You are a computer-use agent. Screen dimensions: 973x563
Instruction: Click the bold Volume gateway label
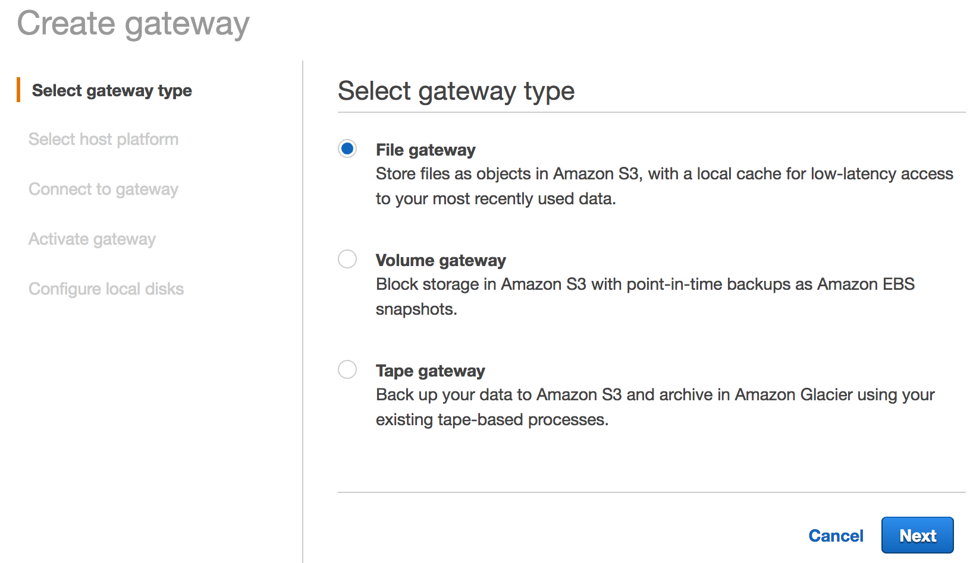[x=441, y=260]
